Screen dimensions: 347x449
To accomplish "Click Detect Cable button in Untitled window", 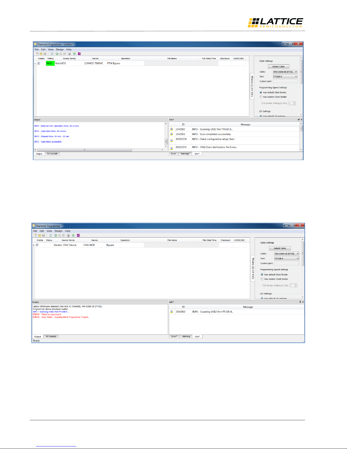I will 279,67.
